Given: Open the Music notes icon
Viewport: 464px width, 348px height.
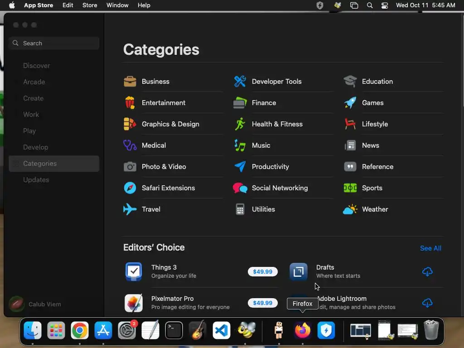Looking at the screenshot, I should 240,145.
